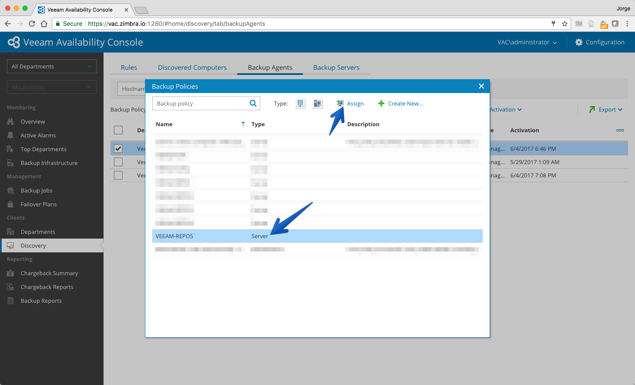Switch to the Rules tab
635x385 pixels.
(x=129, y=67)
